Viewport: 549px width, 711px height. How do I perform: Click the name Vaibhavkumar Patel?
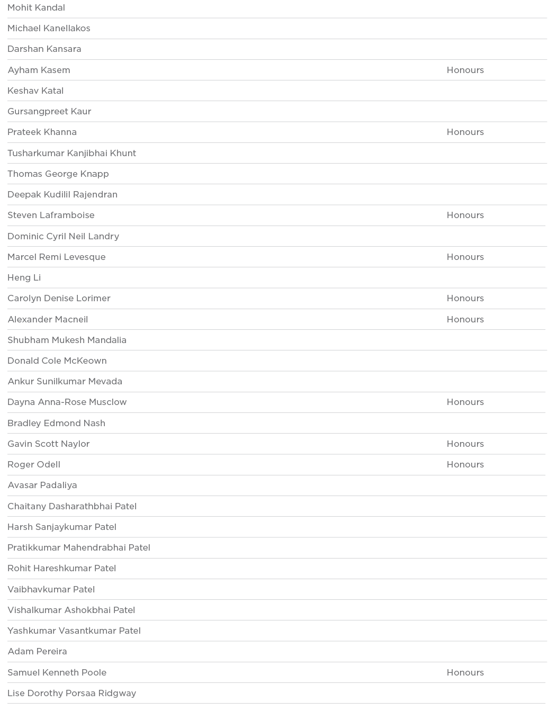tap(51, 590)
